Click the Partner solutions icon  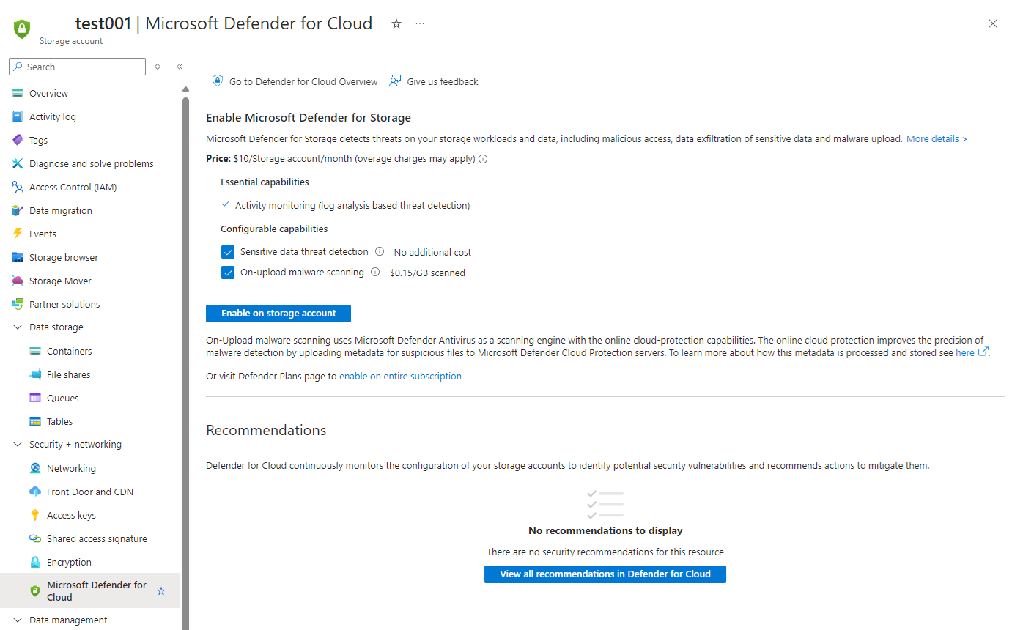pyautogui.click(x=18, y=304)
